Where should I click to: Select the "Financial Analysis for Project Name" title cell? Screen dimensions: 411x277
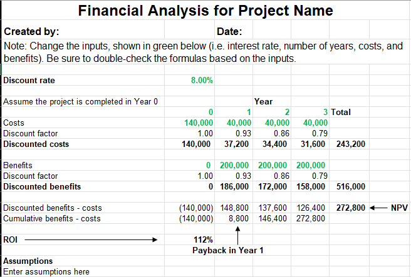click(205, 11)
